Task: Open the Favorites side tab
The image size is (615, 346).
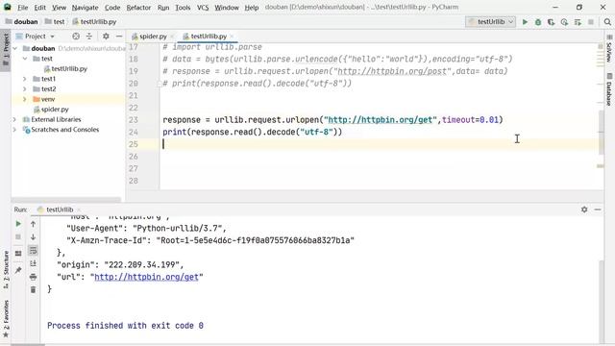Action: tap(6, 318)
